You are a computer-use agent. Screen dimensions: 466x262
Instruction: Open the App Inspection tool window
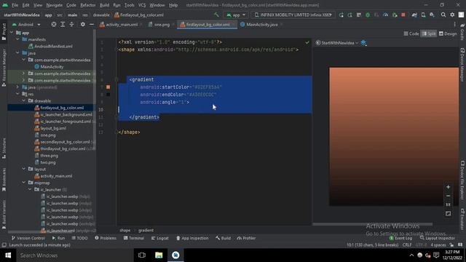tap(192, 238)
